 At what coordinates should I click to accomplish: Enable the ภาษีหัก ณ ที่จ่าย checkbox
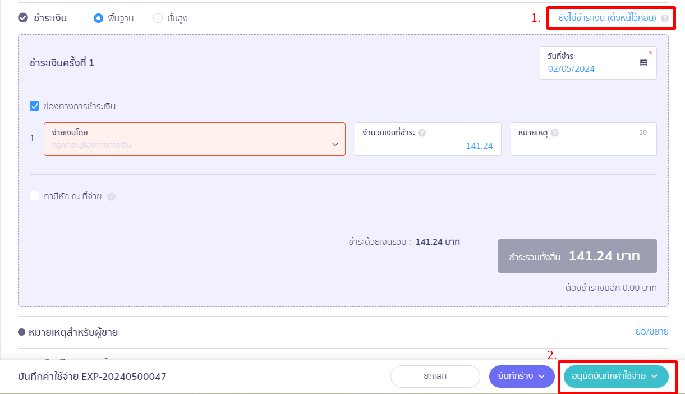(35, 196)
